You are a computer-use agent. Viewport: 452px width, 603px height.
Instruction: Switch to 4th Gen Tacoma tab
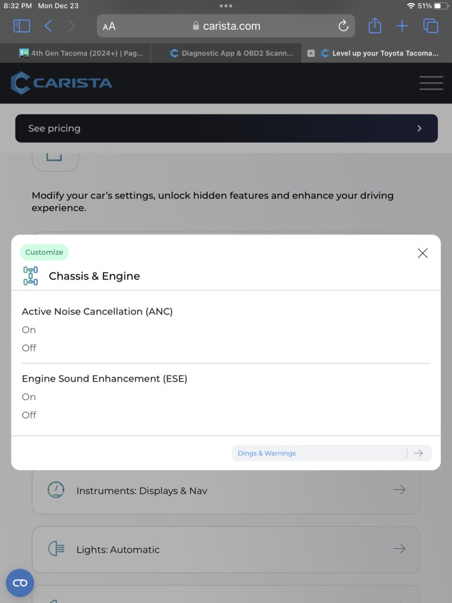pyautogui.click(x=81, y=53)
